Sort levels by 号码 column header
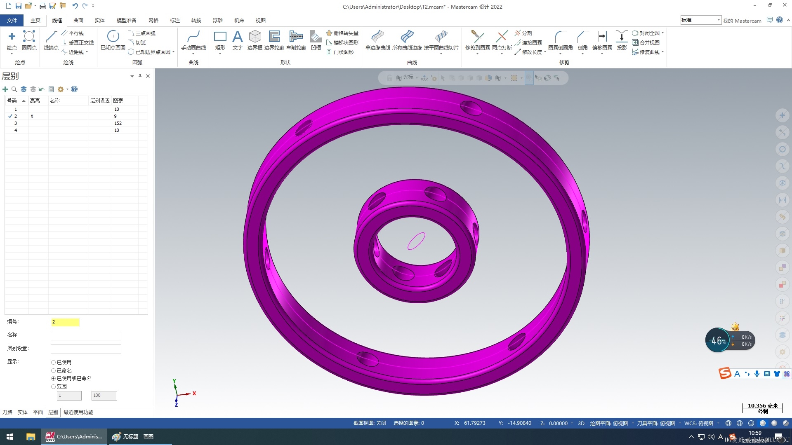The width and height of the screenshot is (792, 445). (x=16, y=101)
